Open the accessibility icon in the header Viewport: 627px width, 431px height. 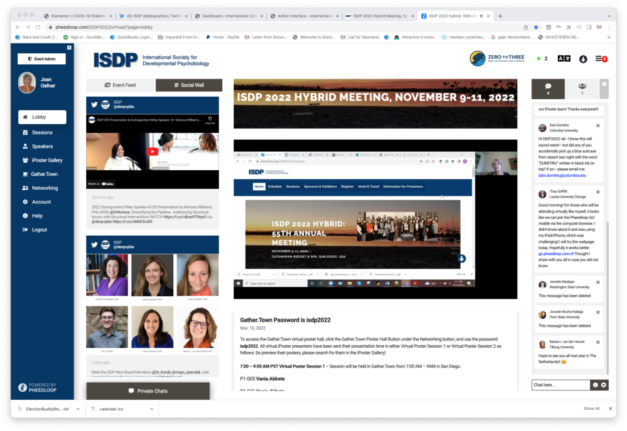coord(583,59)
